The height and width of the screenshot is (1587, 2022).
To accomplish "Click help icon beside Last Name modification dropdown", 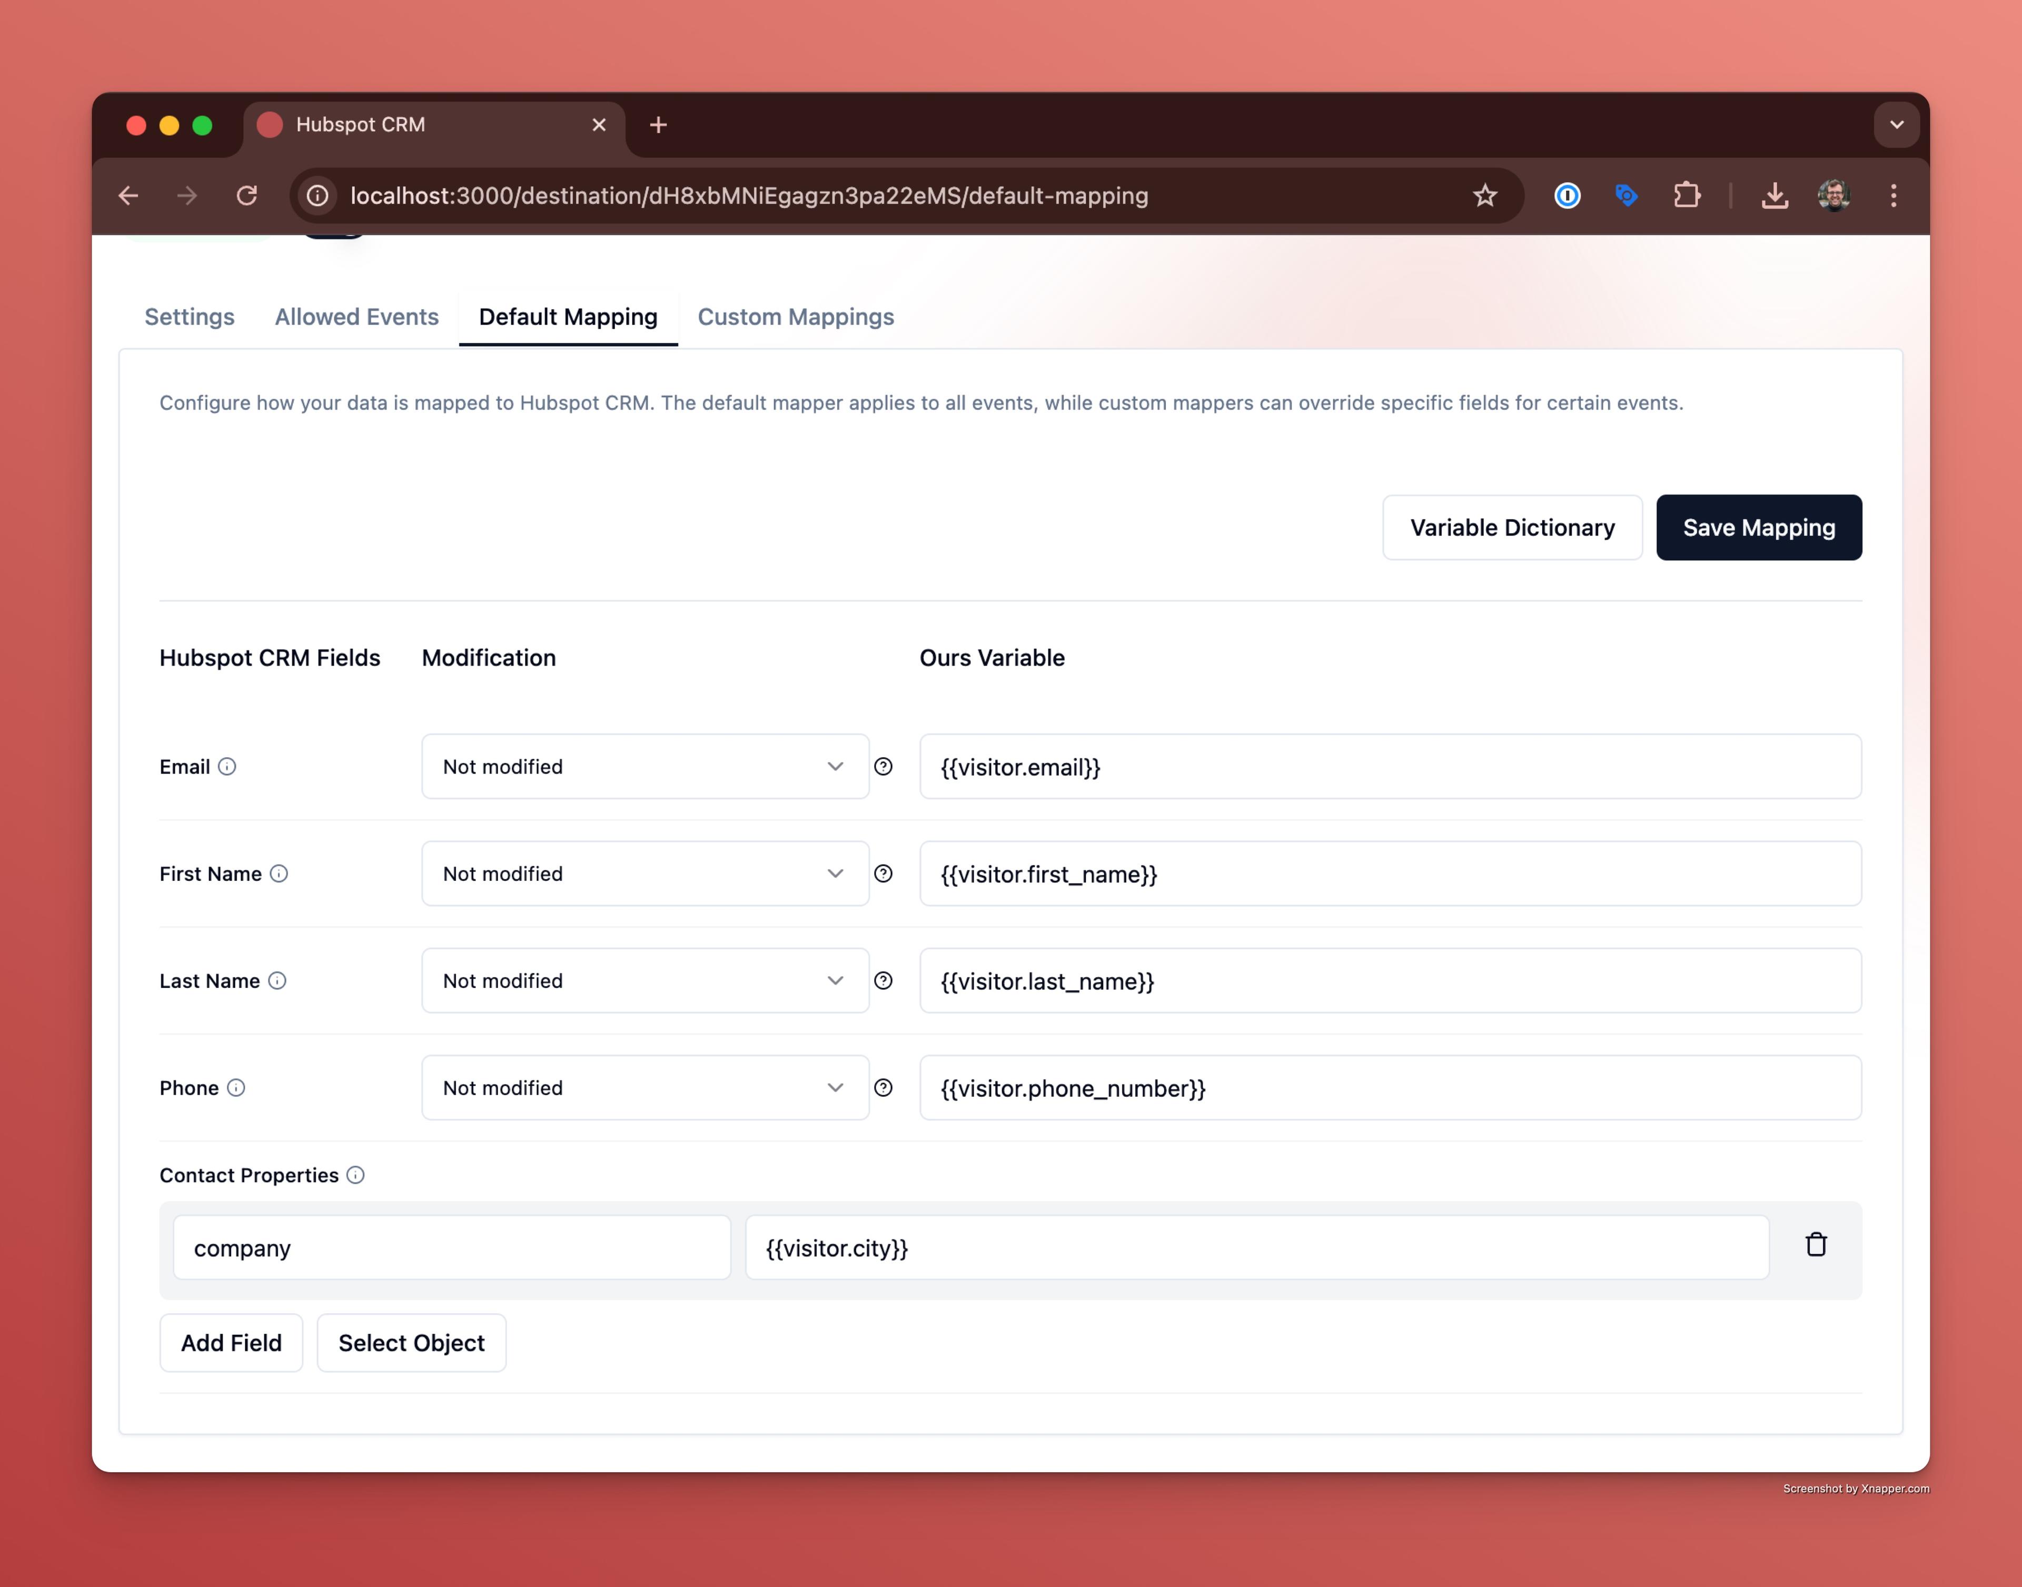I will click(x=884, y=981).
